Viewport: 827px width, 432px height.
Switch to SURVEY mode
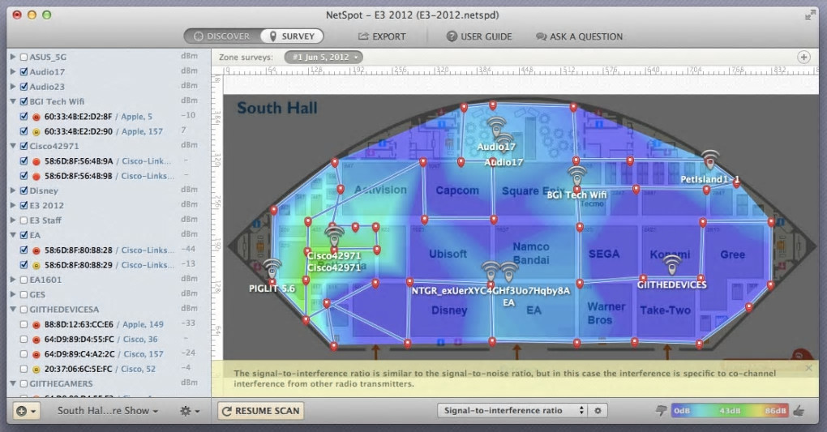(292, 36)
